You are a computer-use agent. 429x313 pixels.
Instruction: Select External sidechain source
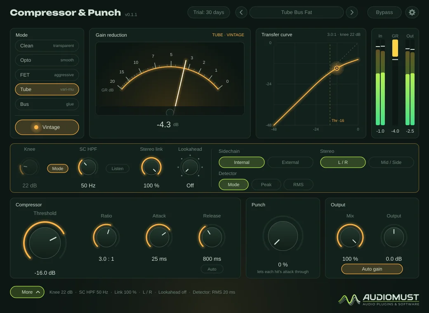[290, 162]
